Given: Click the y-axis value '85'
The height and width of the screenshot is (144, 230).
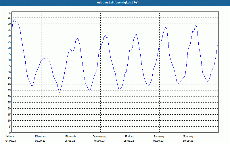Looking at the screenshot, I should click(x=9, y=30).
